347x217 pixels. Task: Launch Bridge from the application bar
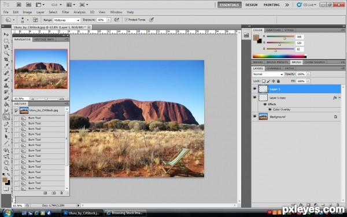[19, 5]
